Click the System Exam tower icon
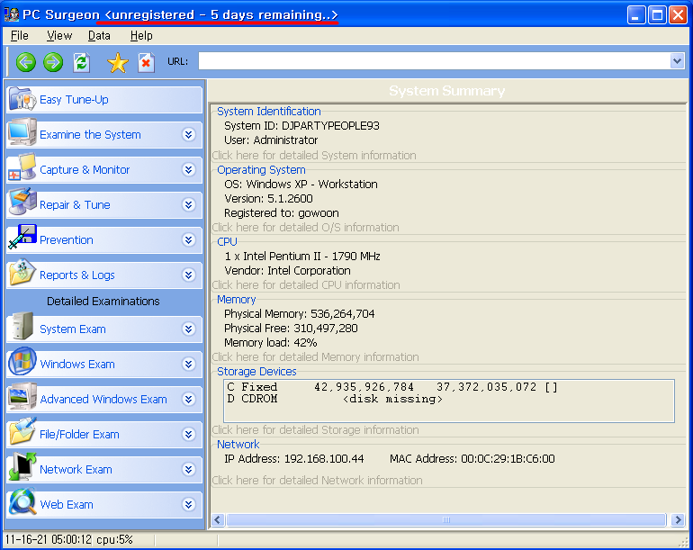693x550 pixels. (22, 326)
